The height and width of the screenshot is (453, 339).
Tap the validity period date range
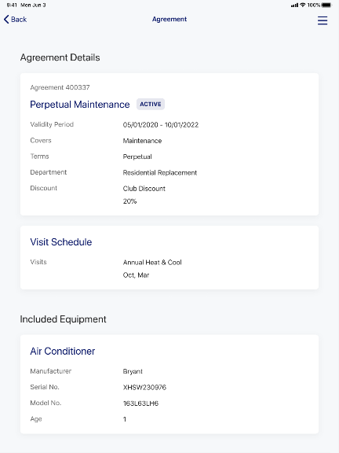(161, 125)
